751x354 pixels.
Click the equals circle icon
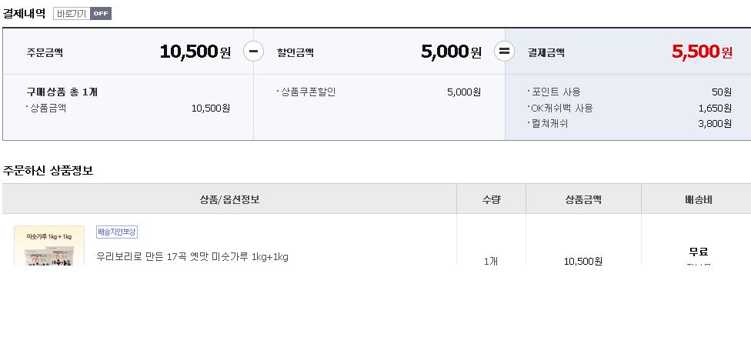tap(504, 52)
